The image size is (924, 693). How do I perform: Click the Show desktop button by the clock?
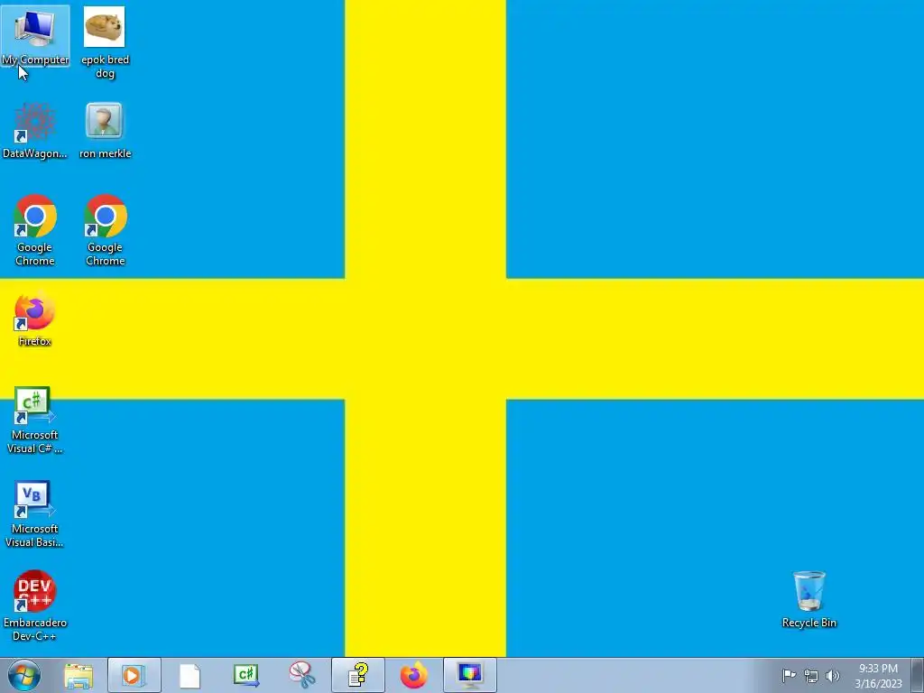click(918, 675)
